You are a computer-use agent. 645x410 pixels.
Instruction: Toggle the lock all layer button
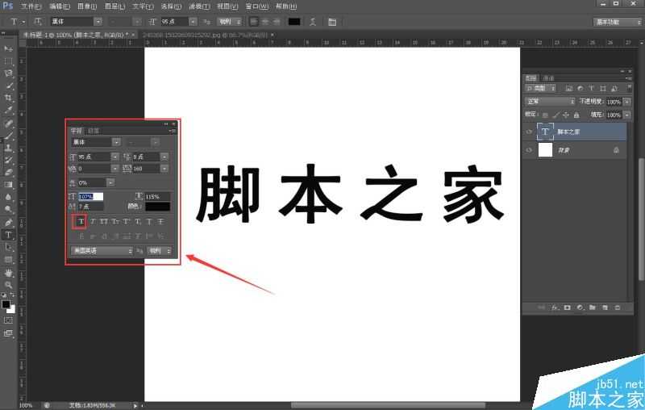pos(576,115)
